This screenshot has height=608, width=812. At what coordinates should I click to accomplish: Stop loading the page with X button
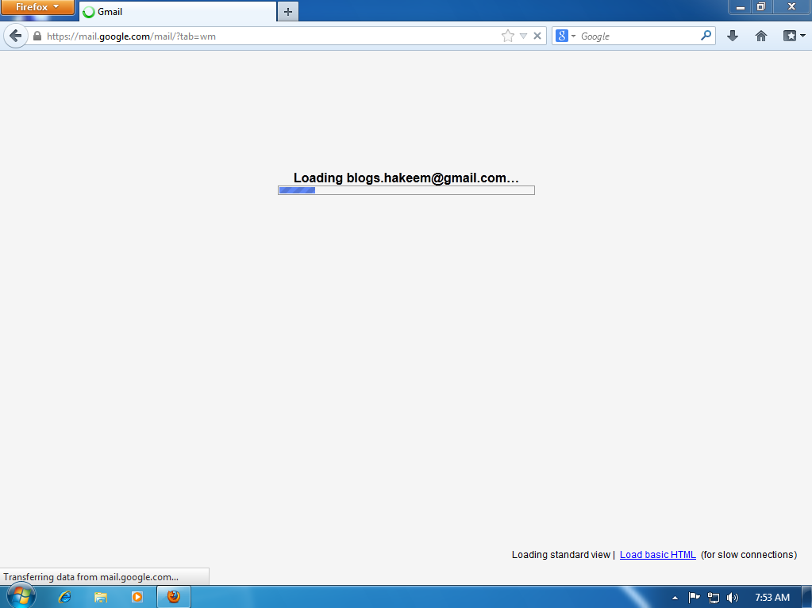(537, 36)
